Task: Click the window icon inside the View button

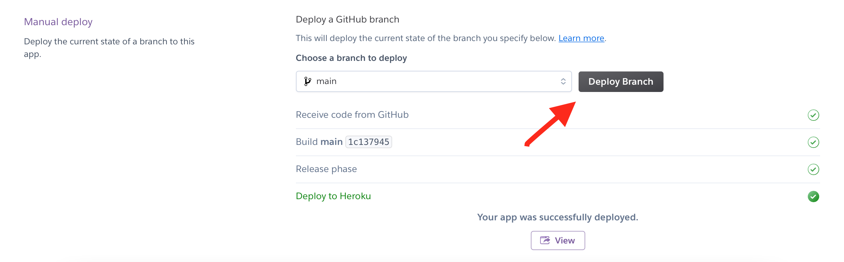Action: (x=545, y=240)
